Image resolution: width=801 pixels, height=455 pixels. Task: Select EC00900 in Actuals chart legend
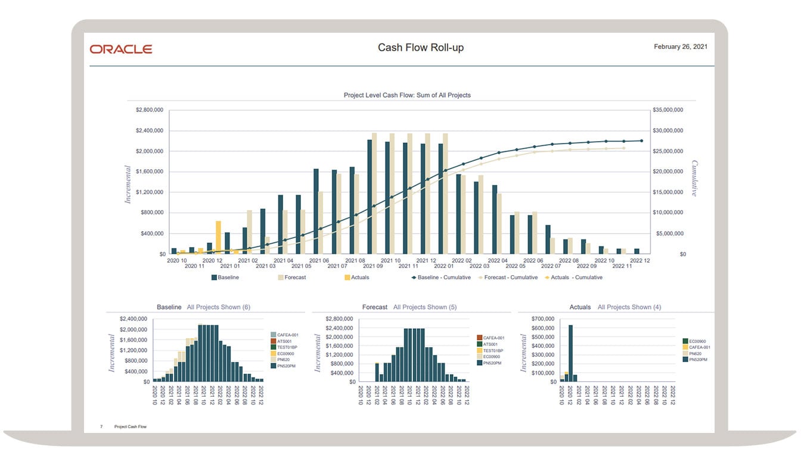(x=694, y=341)
